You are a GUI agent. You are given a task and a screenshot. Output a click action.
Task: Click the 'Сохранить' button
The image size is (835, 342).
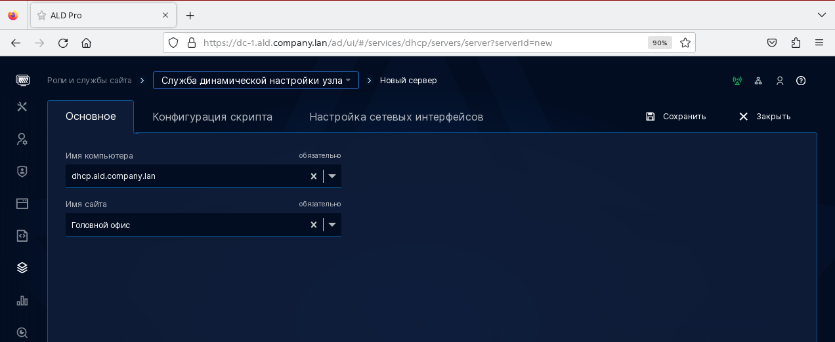tap(676, 117)
